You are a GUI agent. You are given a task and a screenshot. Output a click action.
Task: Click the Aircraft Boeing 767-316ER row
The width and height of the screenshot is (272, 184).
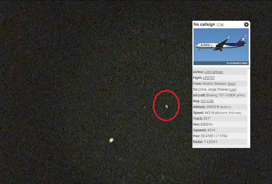point(220,95)
